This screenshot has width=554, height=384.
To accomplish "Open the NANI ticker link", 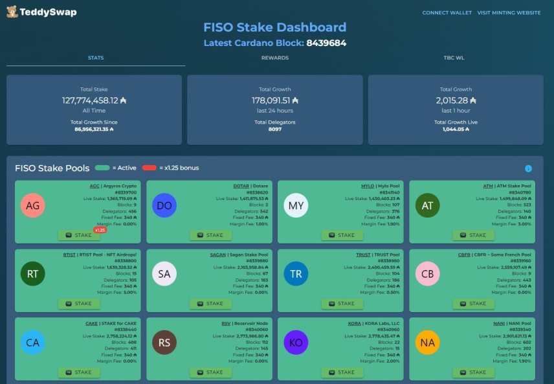I will (x=499, y=324).
